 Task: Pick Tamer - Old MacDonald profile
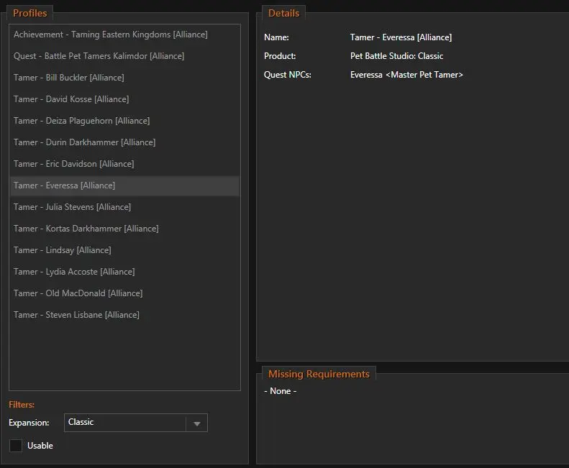pyautogui.click(x=124, y=293)
